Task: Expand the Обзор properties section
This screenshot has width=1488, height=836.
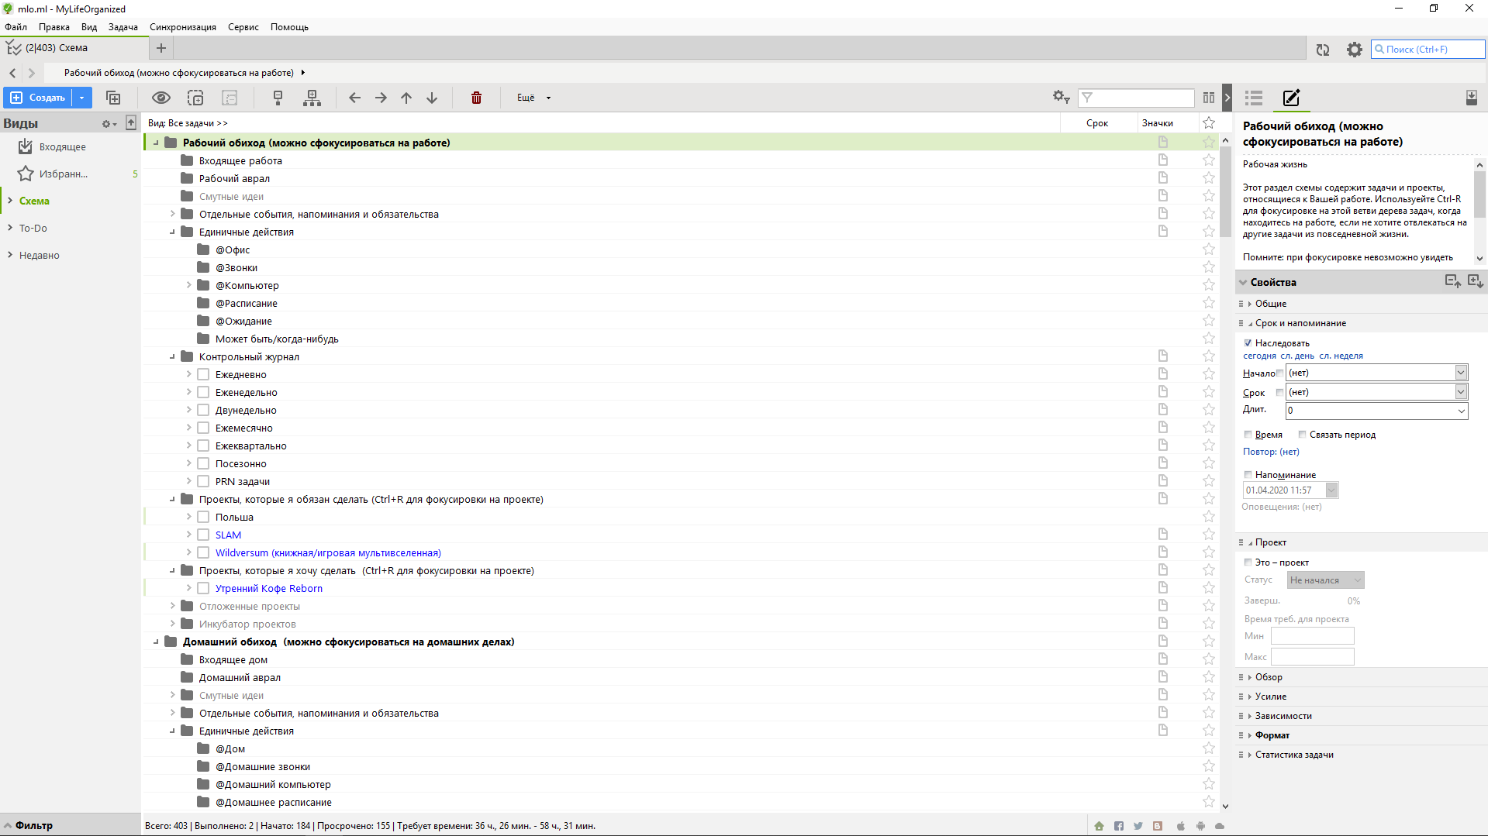Action: (x=1269, y=677)
